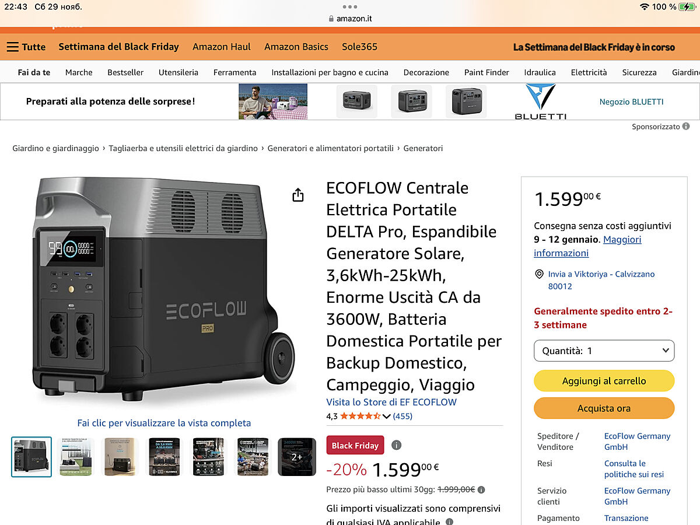Click Aggiungi al carrello button
Viewport: 700px width, 525px height.
[604, 381]
